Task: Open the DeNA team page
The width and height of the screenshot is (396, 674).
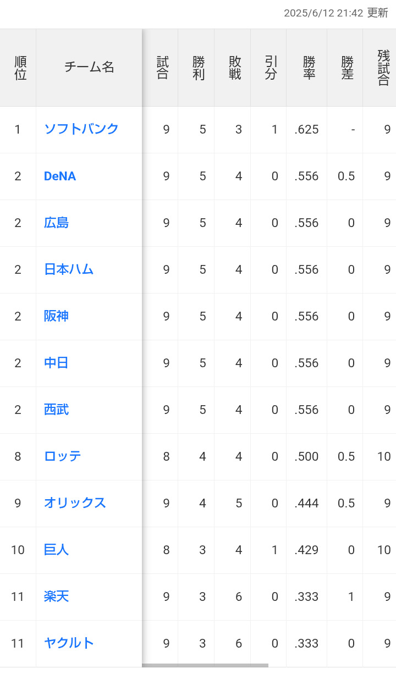Action: (x=60, y=176)
